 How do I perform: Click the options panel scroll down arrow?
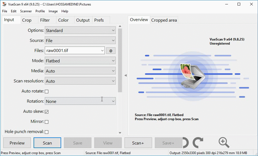[120, 132]
